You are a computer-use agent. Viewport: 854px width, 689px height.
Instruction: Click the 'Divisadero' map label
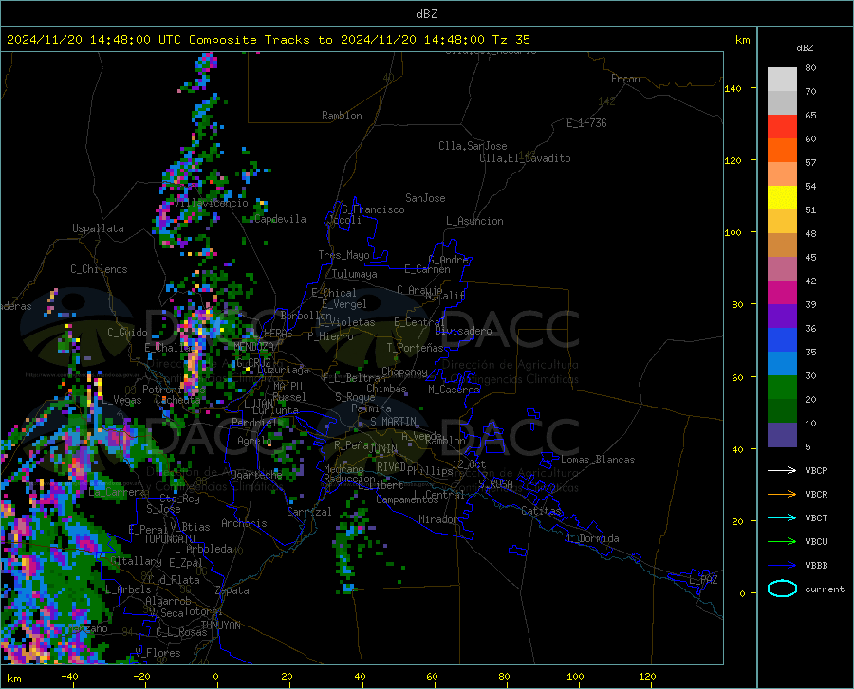tap(463, 331)
